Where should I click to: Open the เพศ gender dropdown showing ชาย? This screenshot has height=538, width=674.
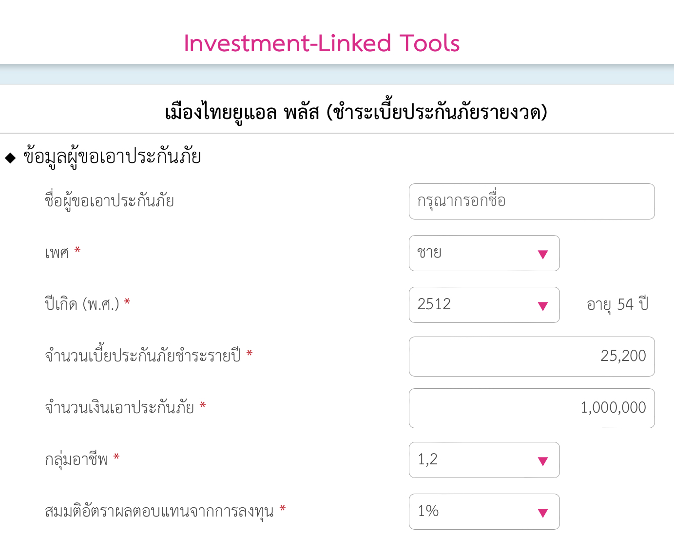point(484,253)
